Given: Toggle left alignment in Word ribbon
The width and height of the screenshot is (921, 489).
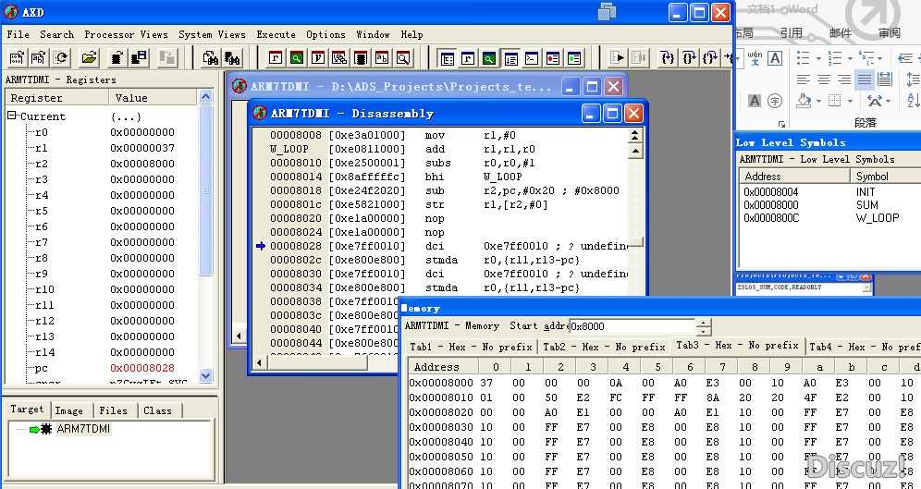Looking at the screenshot, I should coord(803,79).
